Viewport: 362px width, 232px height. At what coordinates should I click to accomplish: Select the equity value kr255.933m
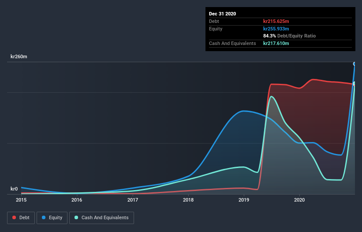(x=276, y=29)
